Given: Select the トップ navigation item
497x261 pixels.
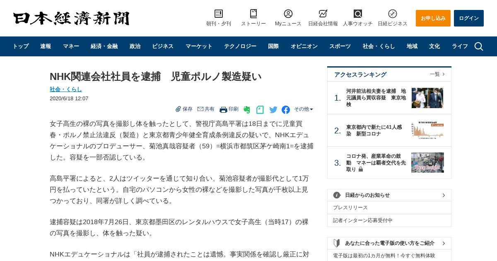Looking at the screenshot, I should (x=20, y=46).
